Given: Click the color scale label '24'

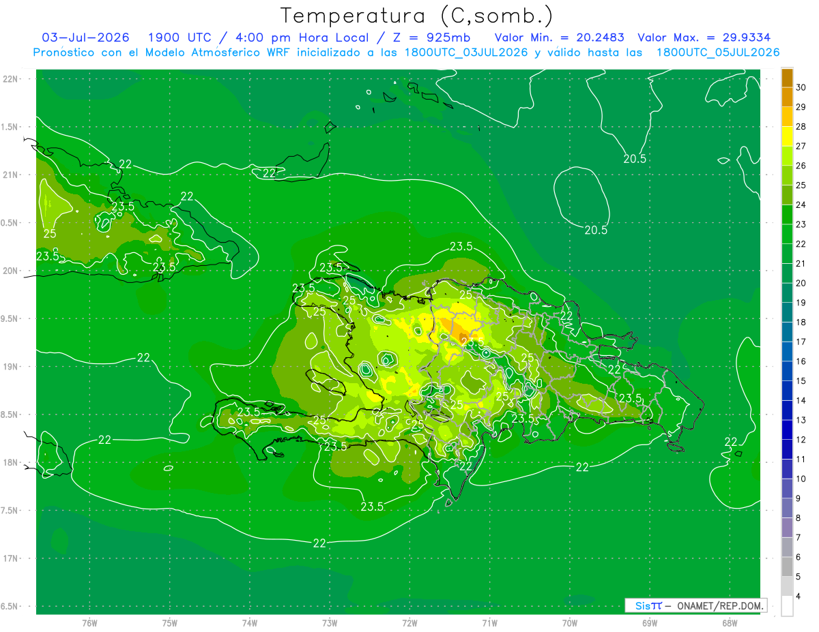Looking at the screenshot, I should [x=801, y=205].
